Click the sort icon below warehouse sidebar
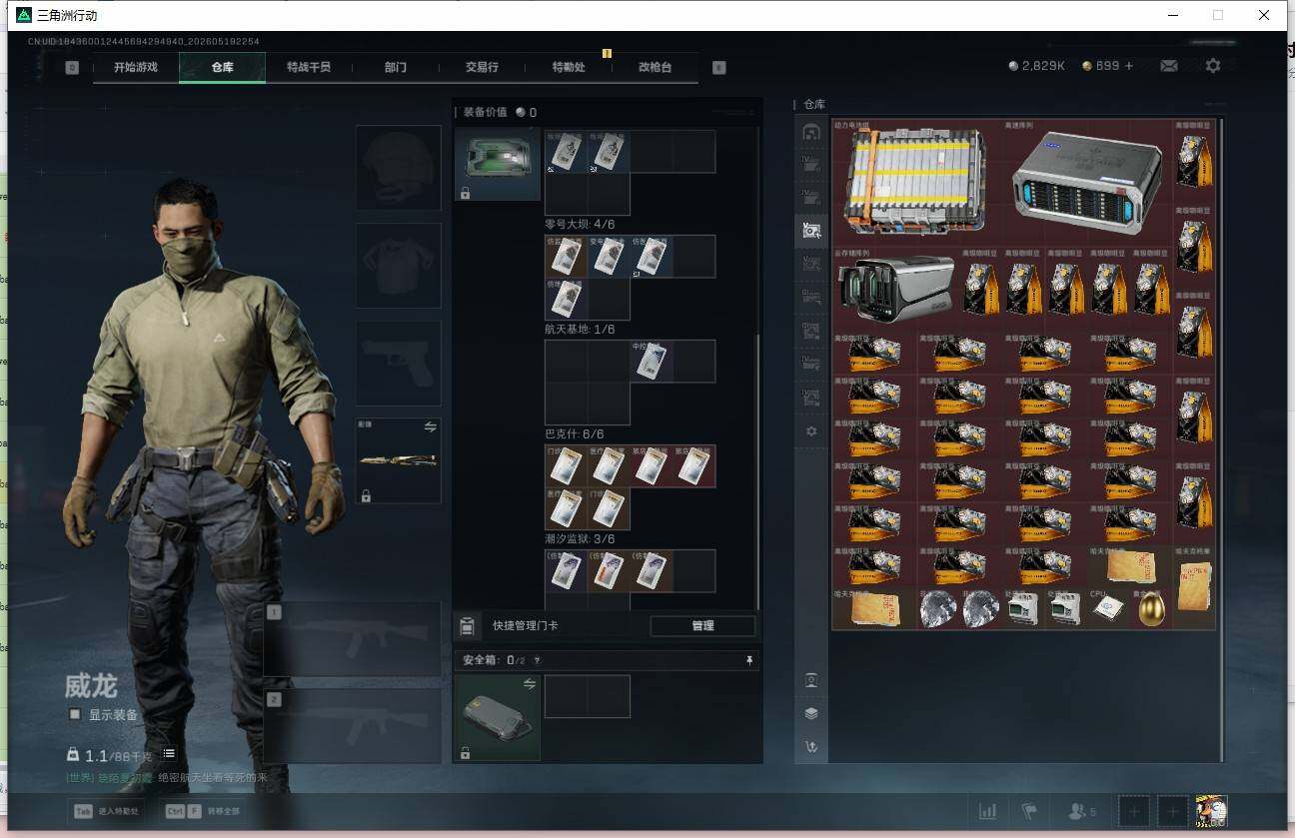Screen dimensions: 1295x838 [x=811, y=746]
